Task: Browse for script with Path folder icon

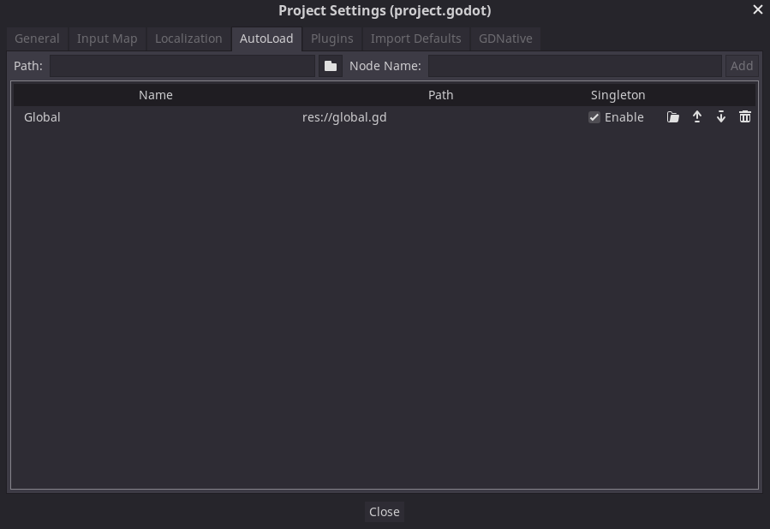Action: pos(331,66)
